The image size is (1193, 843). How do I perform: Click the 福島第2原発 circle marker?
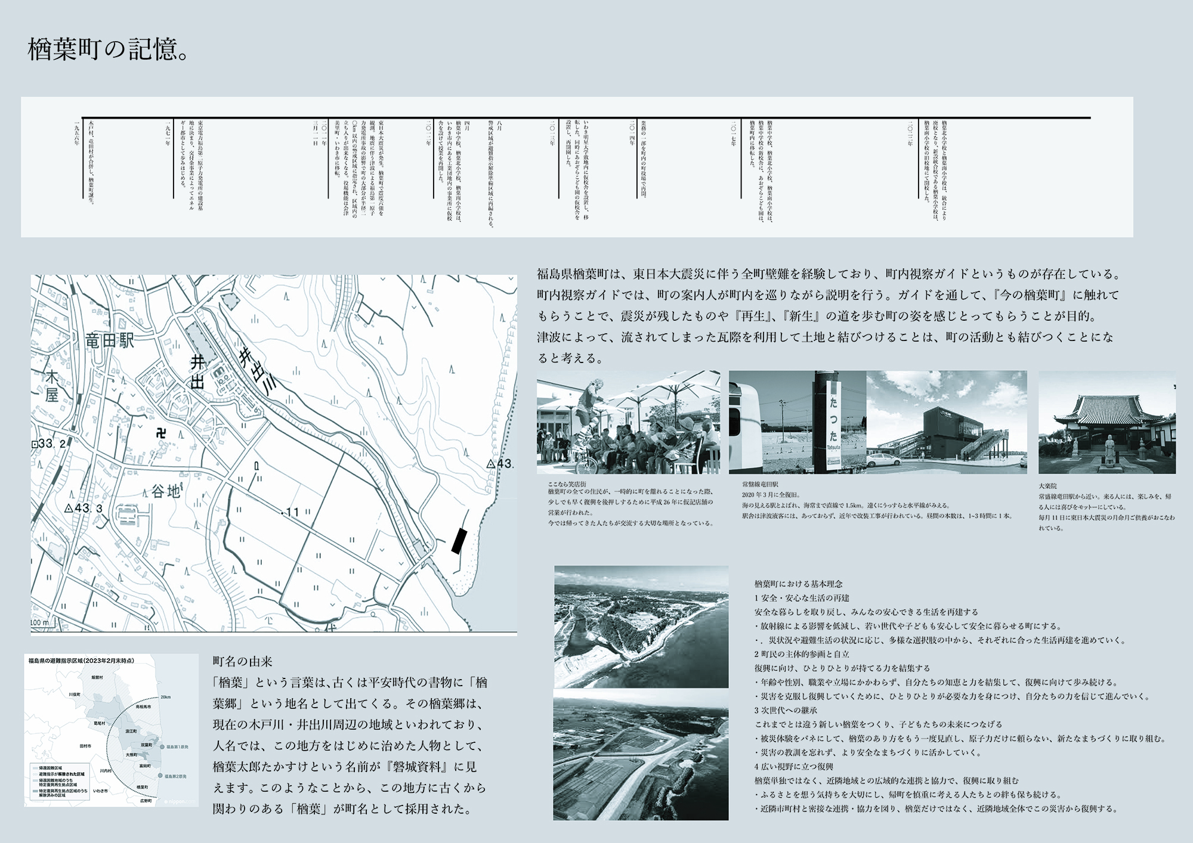160,776
